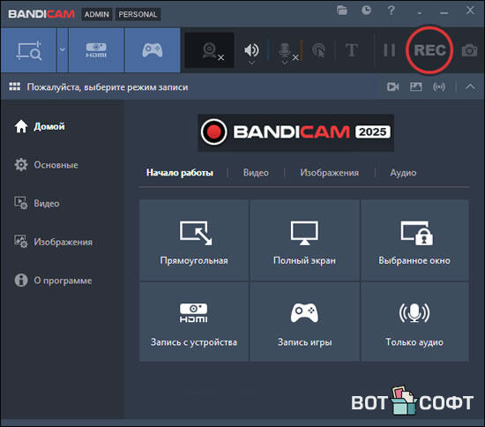Open Изображения settings in sidebar
Screen dimensions: 485x427
tap(53, 242)
